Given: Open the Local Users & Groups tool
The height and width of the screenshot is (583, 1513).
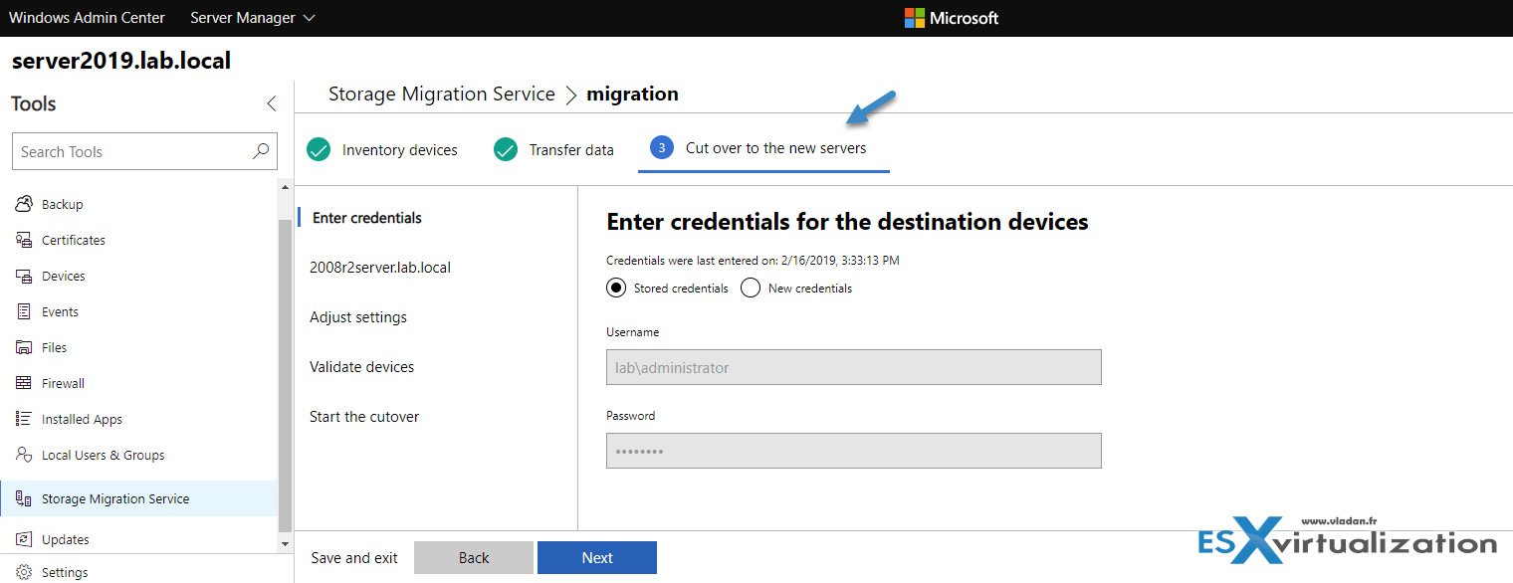Looking at the screenshot, I should point(104,455).
